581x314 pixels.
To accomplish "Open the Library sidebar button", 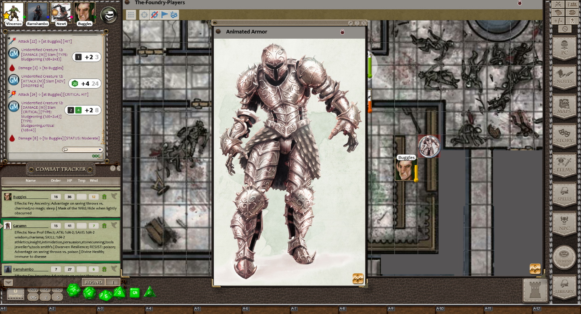I will [x=564, y=287].
